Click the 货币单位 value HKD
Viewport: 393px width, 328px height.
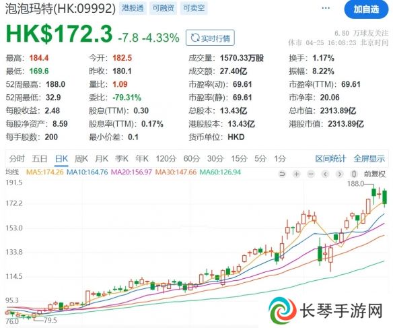pos(236,137)
